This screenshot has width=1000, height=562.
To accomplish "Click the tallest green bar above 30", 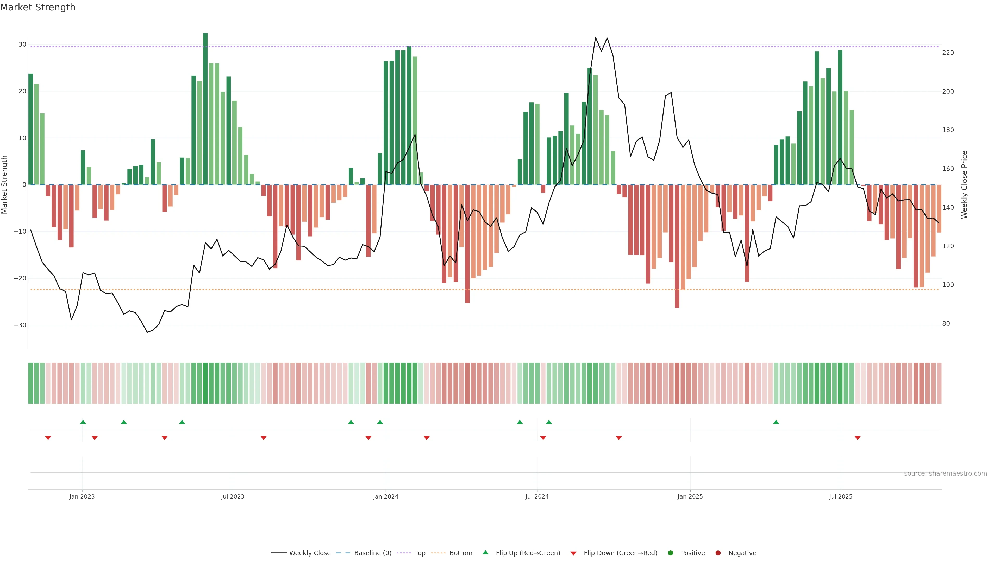I will pyautogui.click(x=205, y=108).
